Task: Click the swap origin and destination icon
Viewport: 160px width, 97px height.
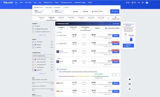Action: tap(52, 11)
